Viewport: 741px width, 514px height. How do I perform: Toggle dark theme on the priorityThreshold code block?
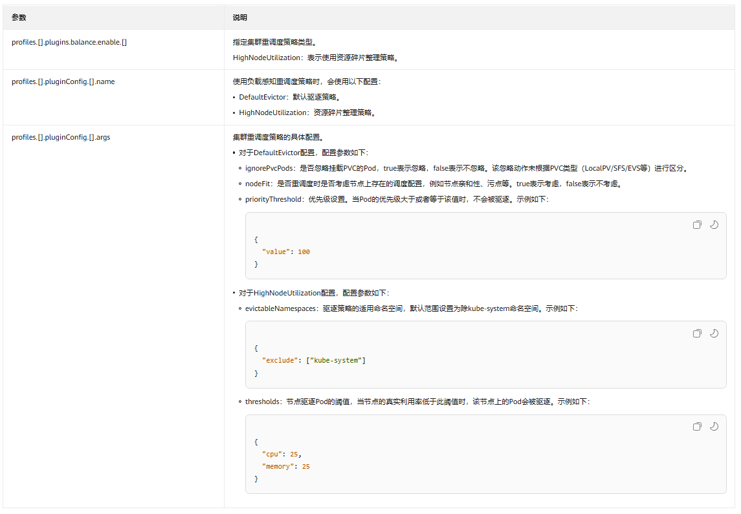[x=714, y=224]
